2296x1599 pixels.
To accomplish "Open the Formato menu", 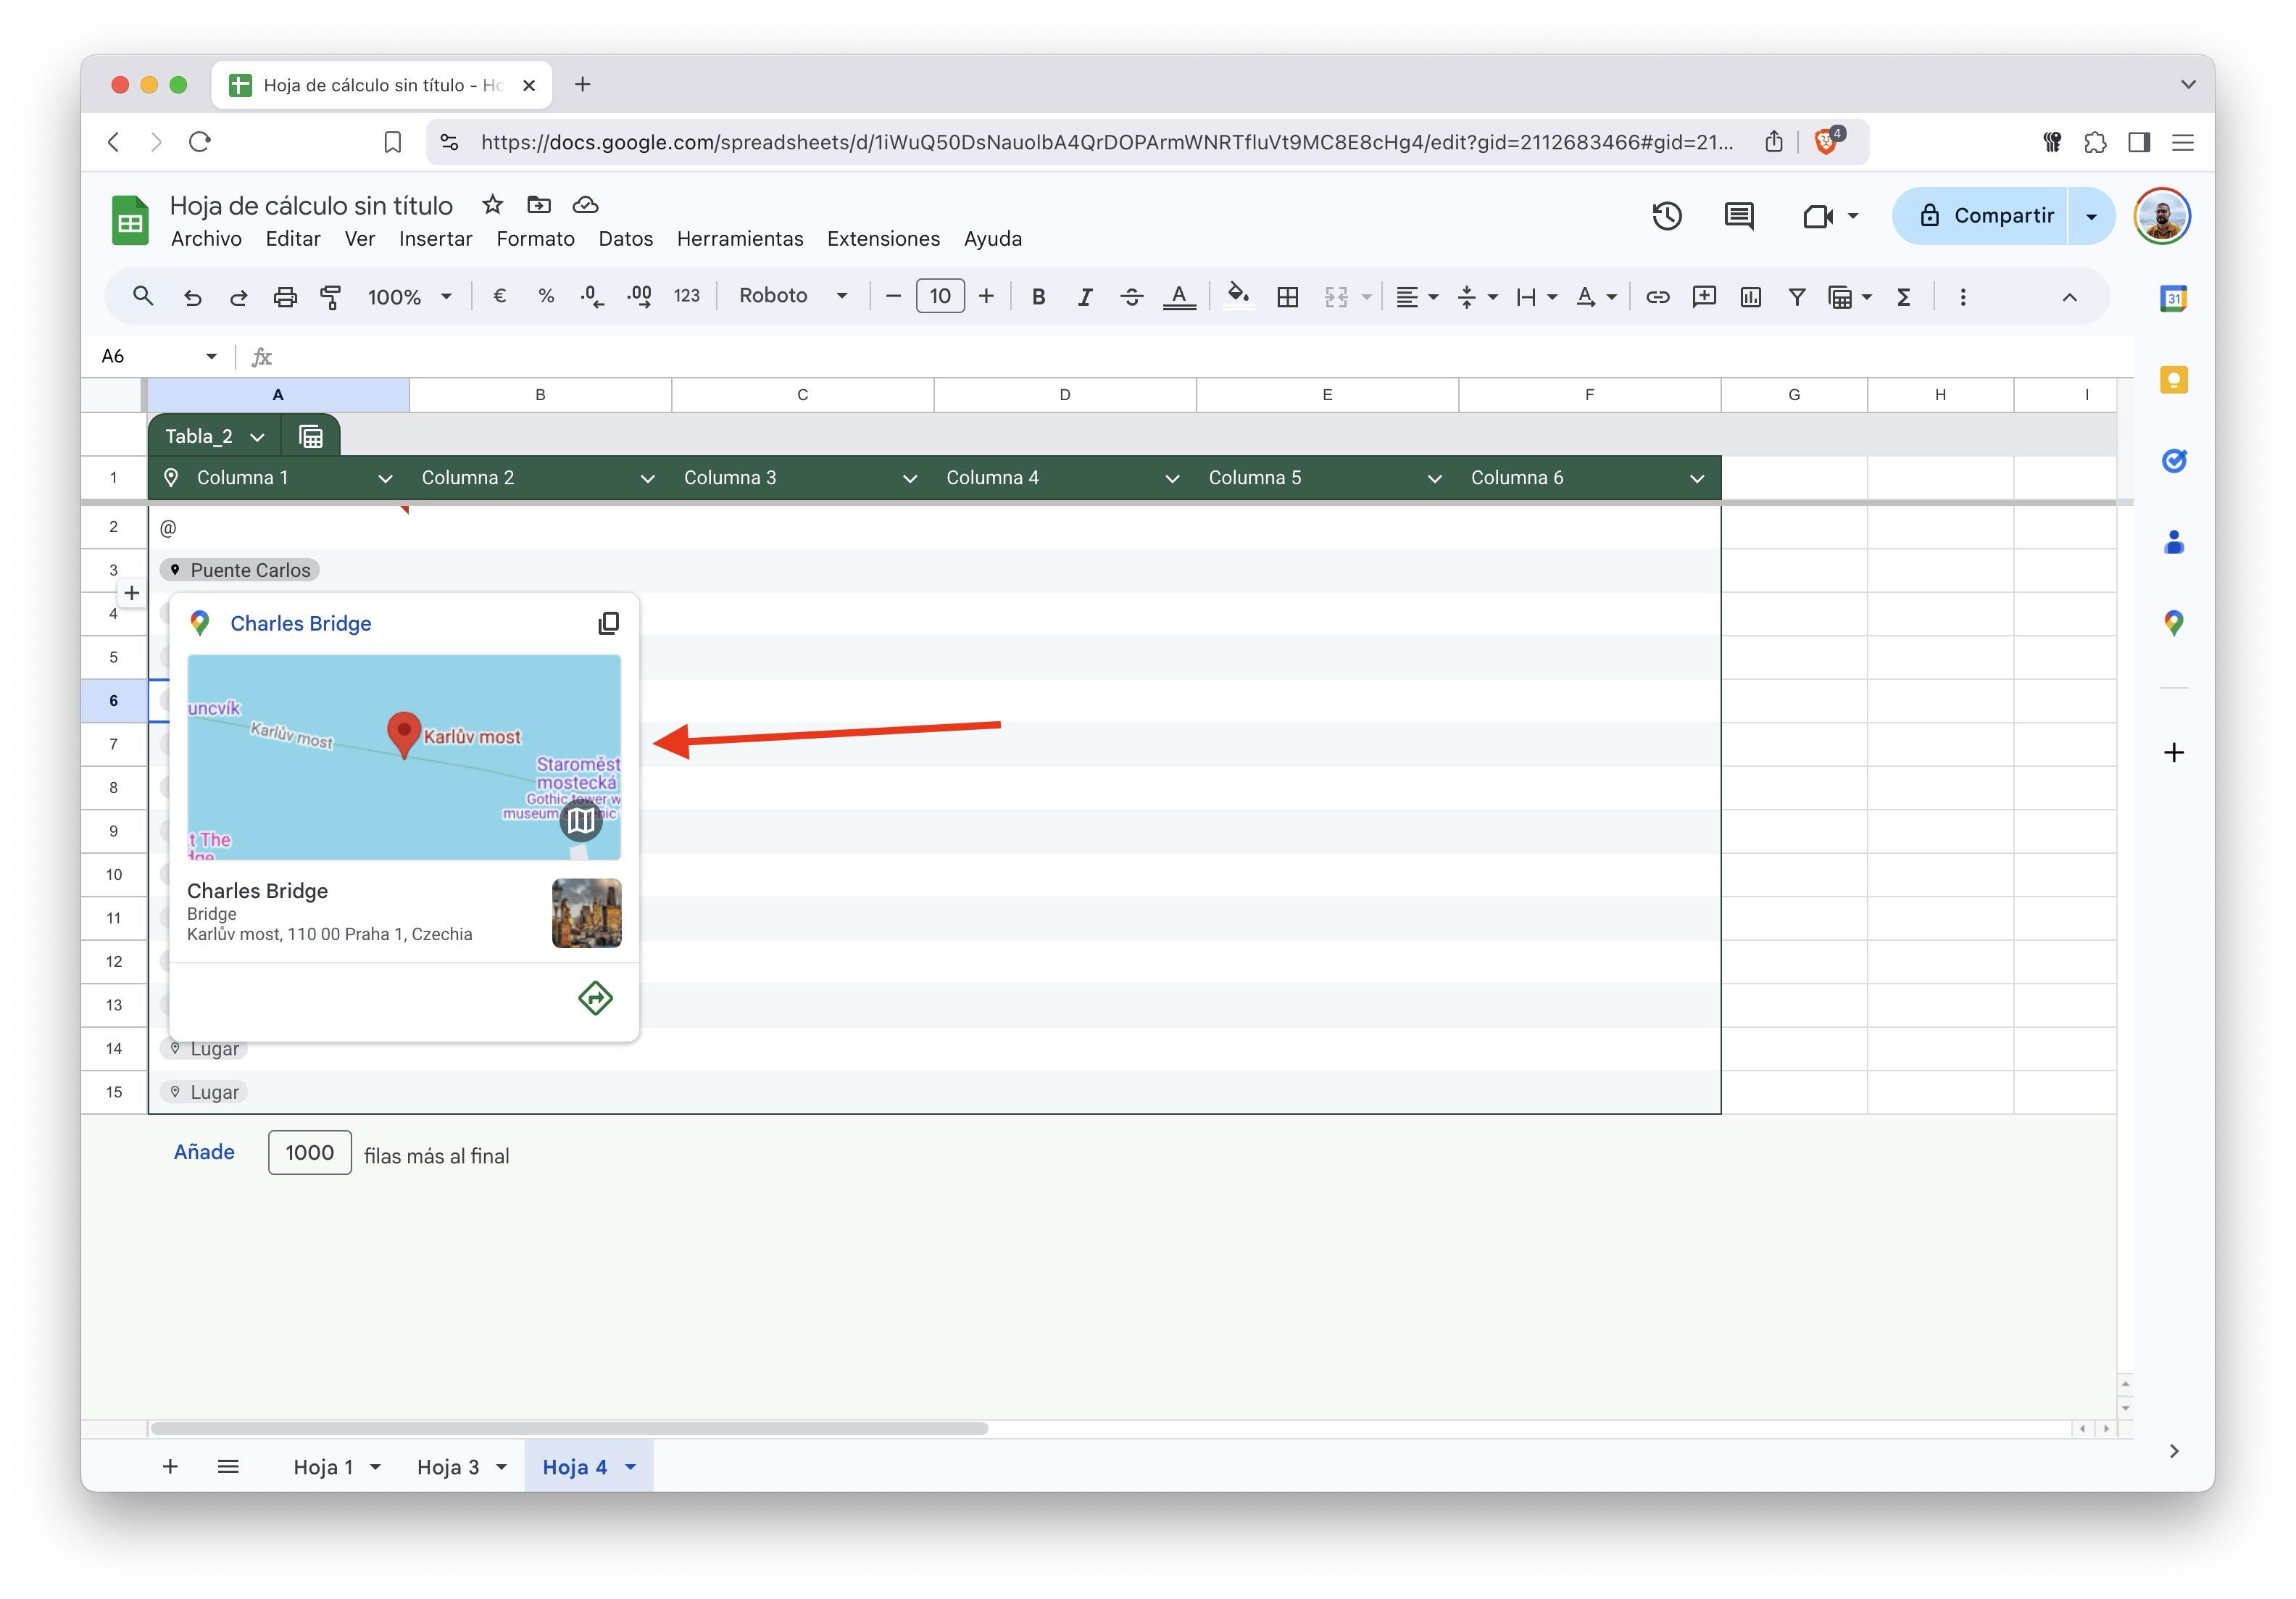I will pyautogui.click(x=535, y=239).
